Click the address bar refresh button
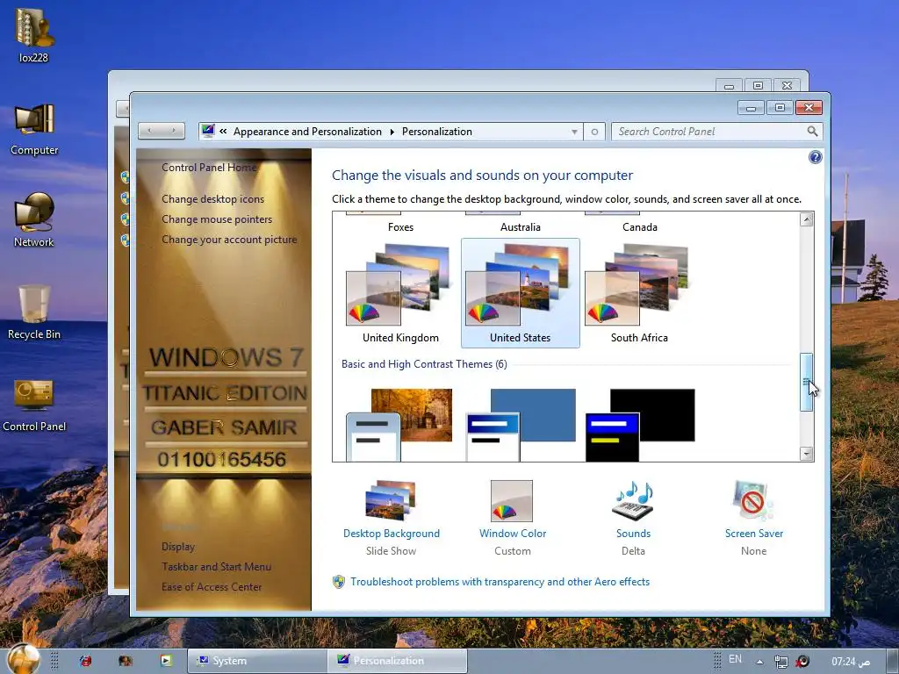This screenshot has width=899, height=674. 594,132
